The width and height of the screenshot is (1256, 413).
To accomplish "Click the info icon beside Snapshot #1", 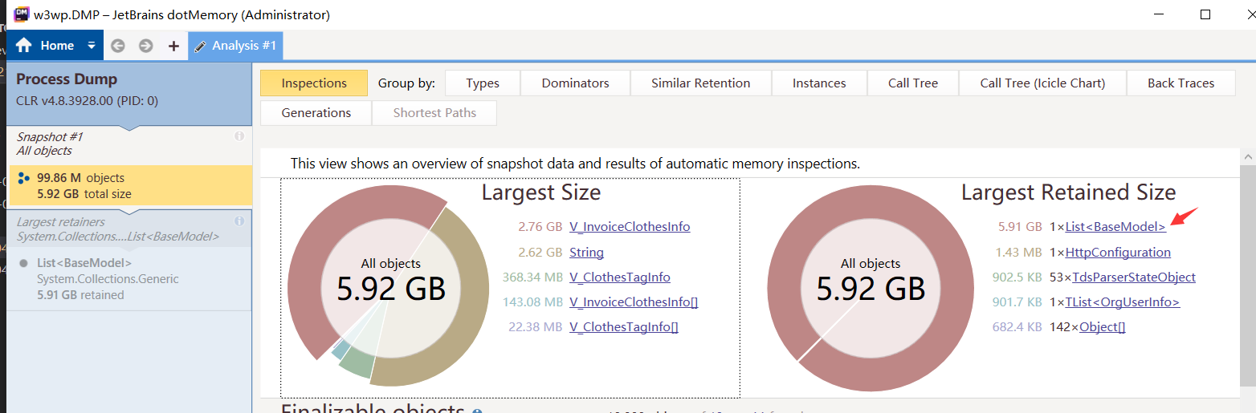I will tap(239, 136).
